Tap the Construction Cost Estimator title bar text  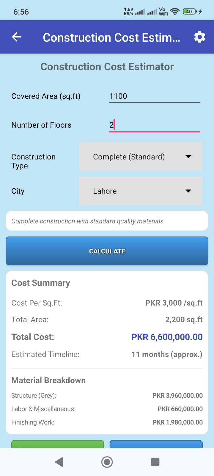pos(111,37)
